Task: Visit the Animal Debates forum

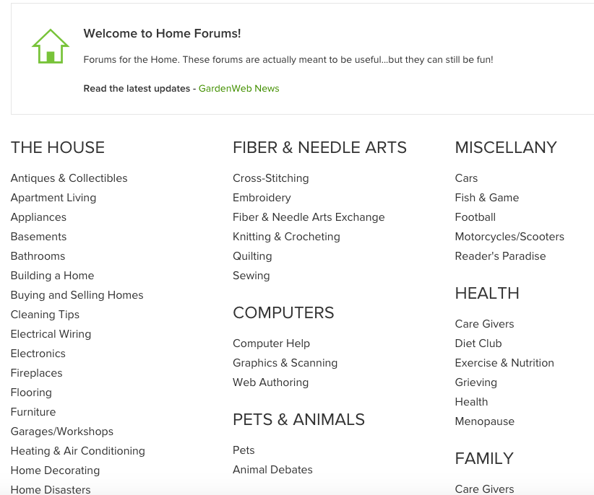Action: click(272, 470)
